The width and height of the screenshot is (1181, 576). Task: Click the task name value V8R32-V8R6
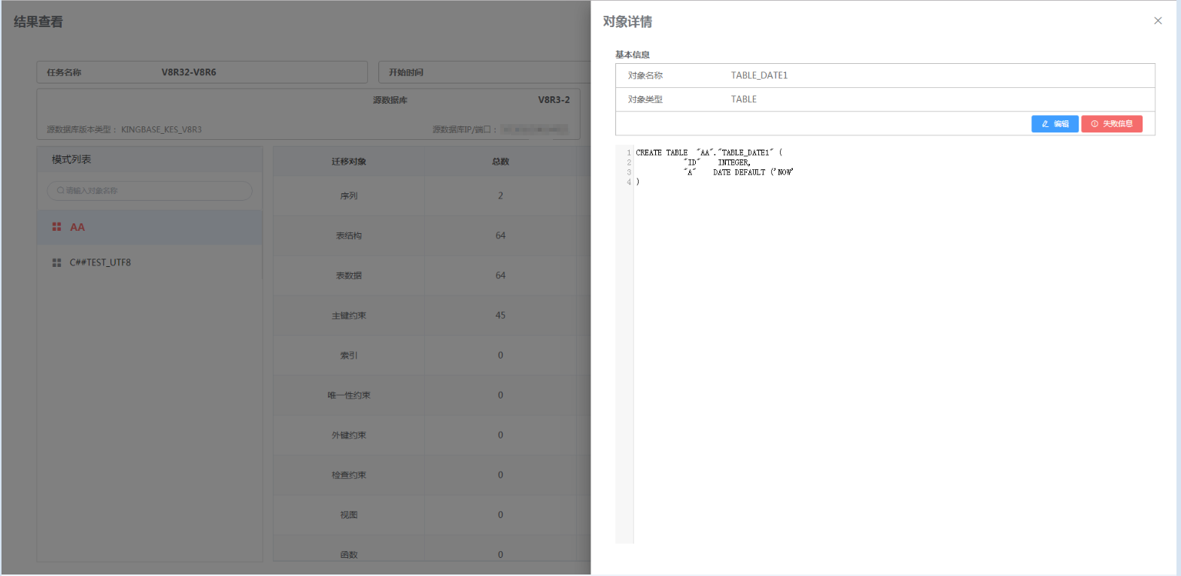click(x=189, y=72)
